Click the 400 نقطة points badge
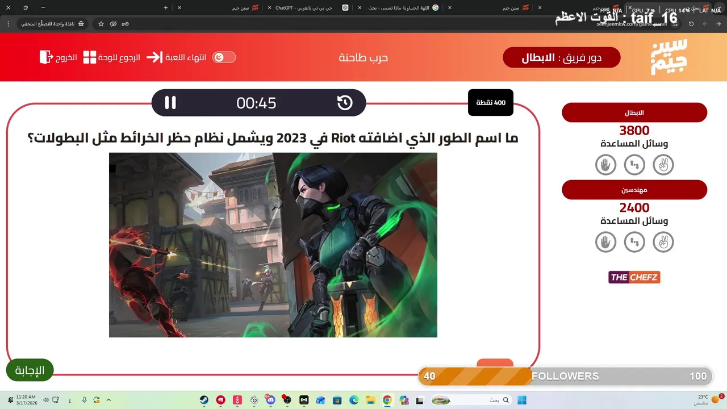 491,103
